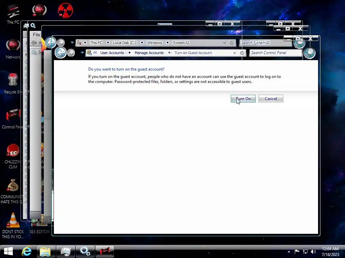Go forward in the System32 window
The image size is (345, 258).
click(x=61, y=42)
